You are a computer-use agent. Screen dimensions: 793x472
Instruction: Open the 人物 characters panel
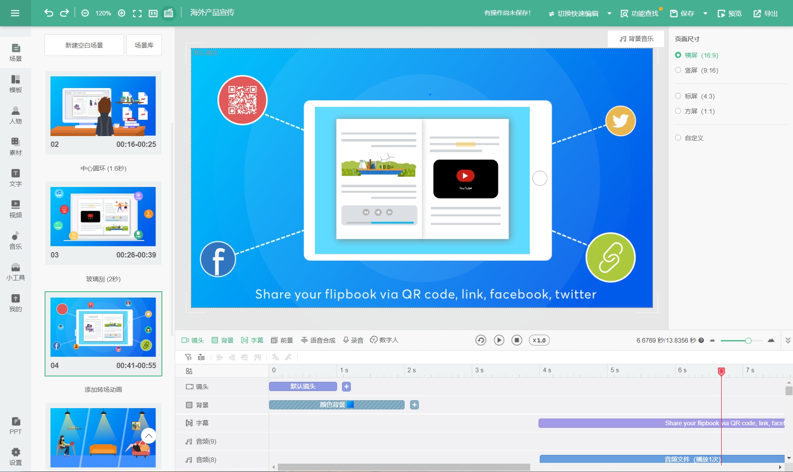click(15, 116)
